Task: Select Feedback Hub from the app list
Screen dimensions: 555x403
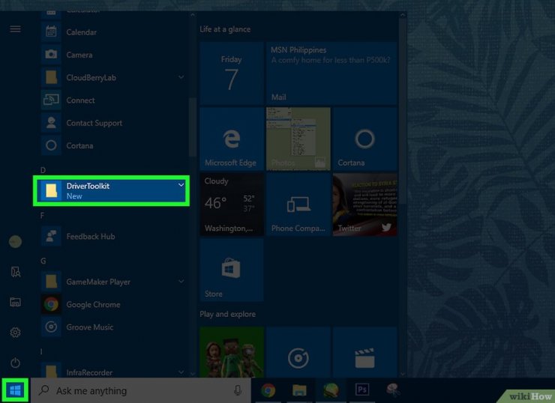Action: click(90, 237)
